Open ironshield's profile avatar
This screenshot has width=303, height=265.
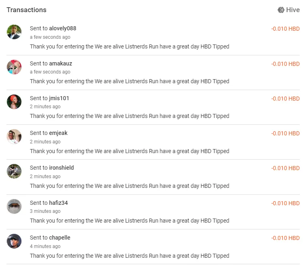(x=14, y=171)
